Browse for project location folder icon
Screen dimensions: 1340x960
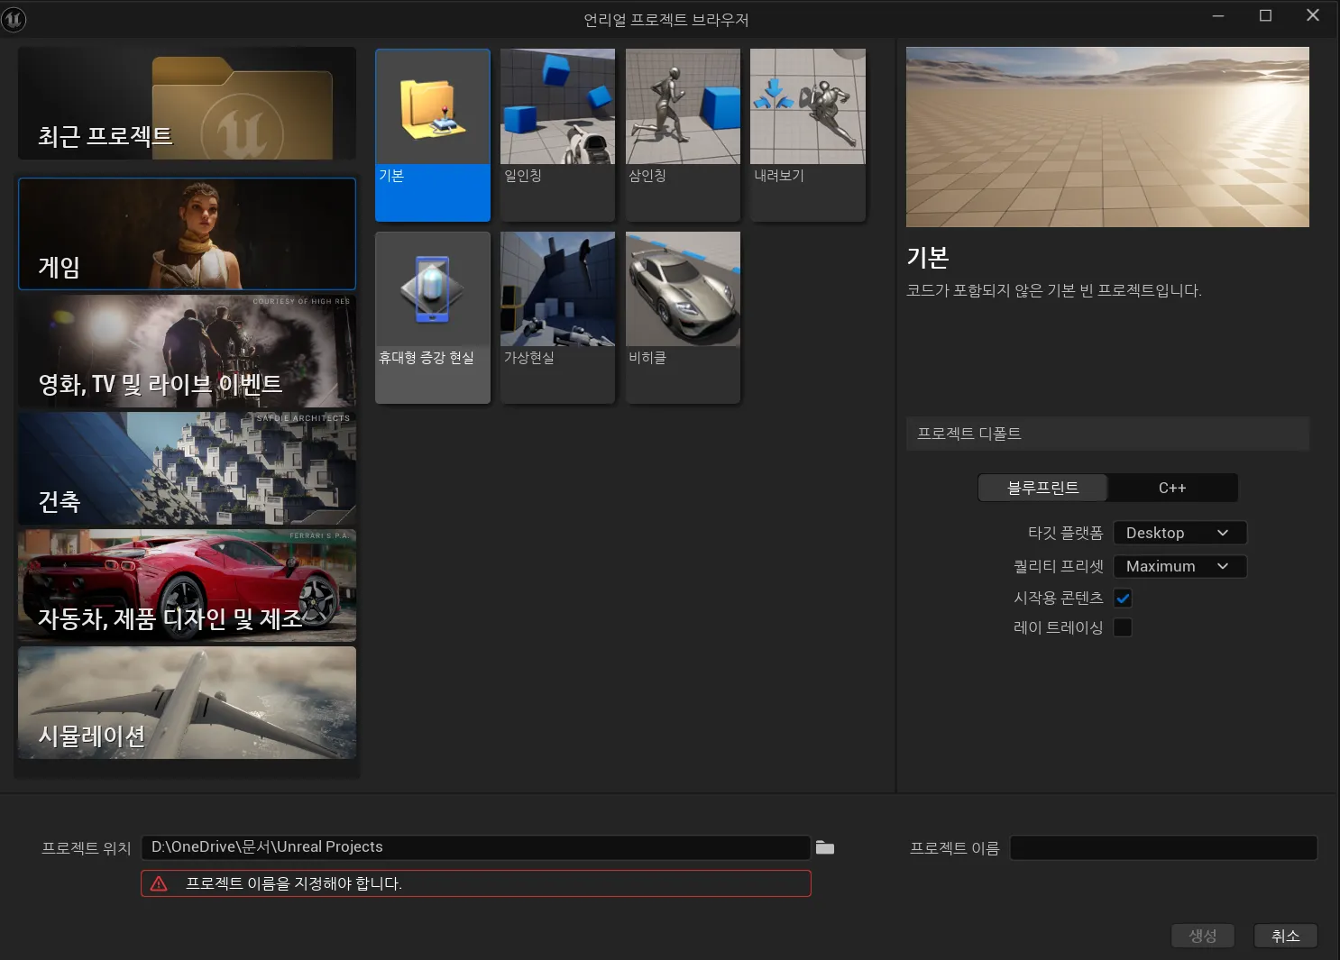[x=824, y=847]
